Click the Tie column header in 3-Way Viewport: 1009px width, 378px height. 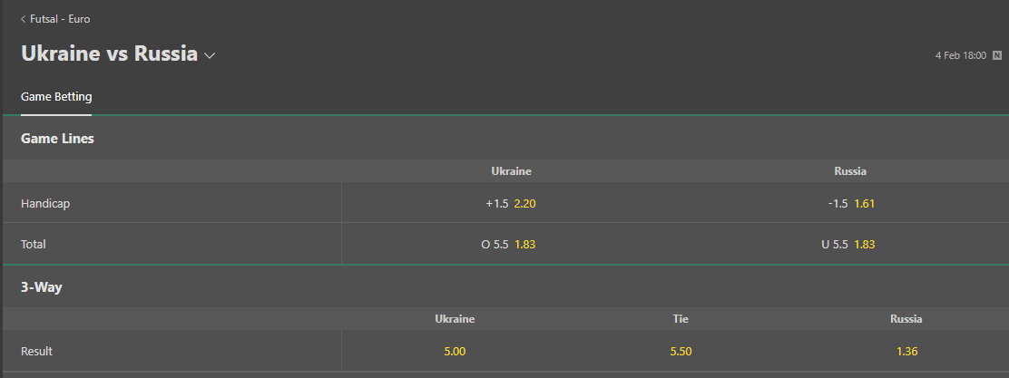[681, 319]
